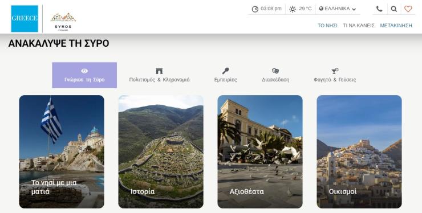Click the sun weather icon
Image resolution: width=422 pixels, height=213 pixels.
(293, 9)
